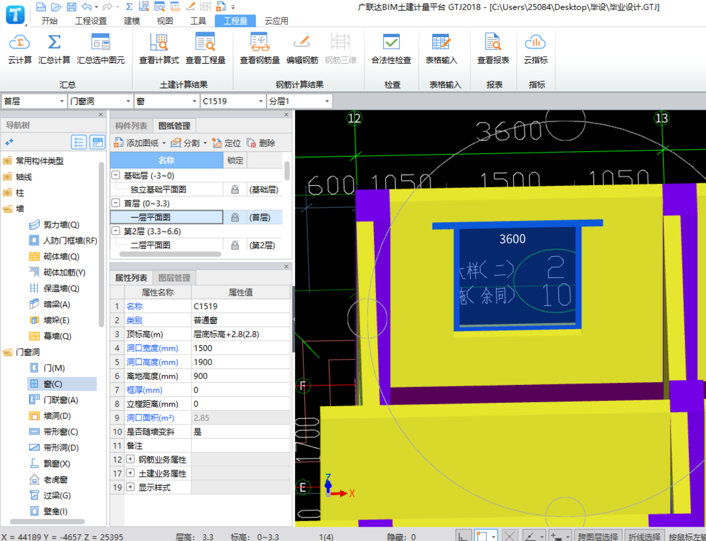
Task: Open the 视图 ribbon tab
Action: (165, 21)
